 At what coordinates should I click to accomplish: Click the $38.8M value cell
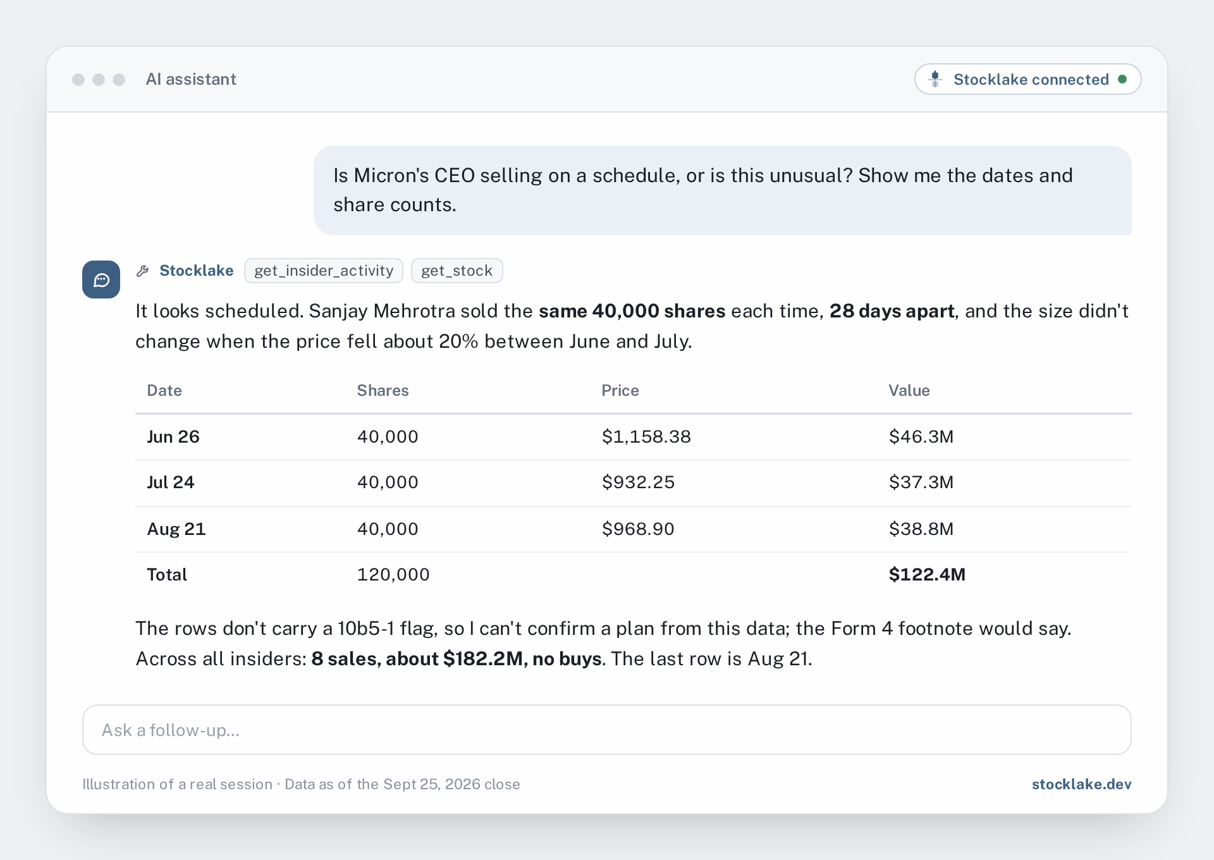click(921, 529)
